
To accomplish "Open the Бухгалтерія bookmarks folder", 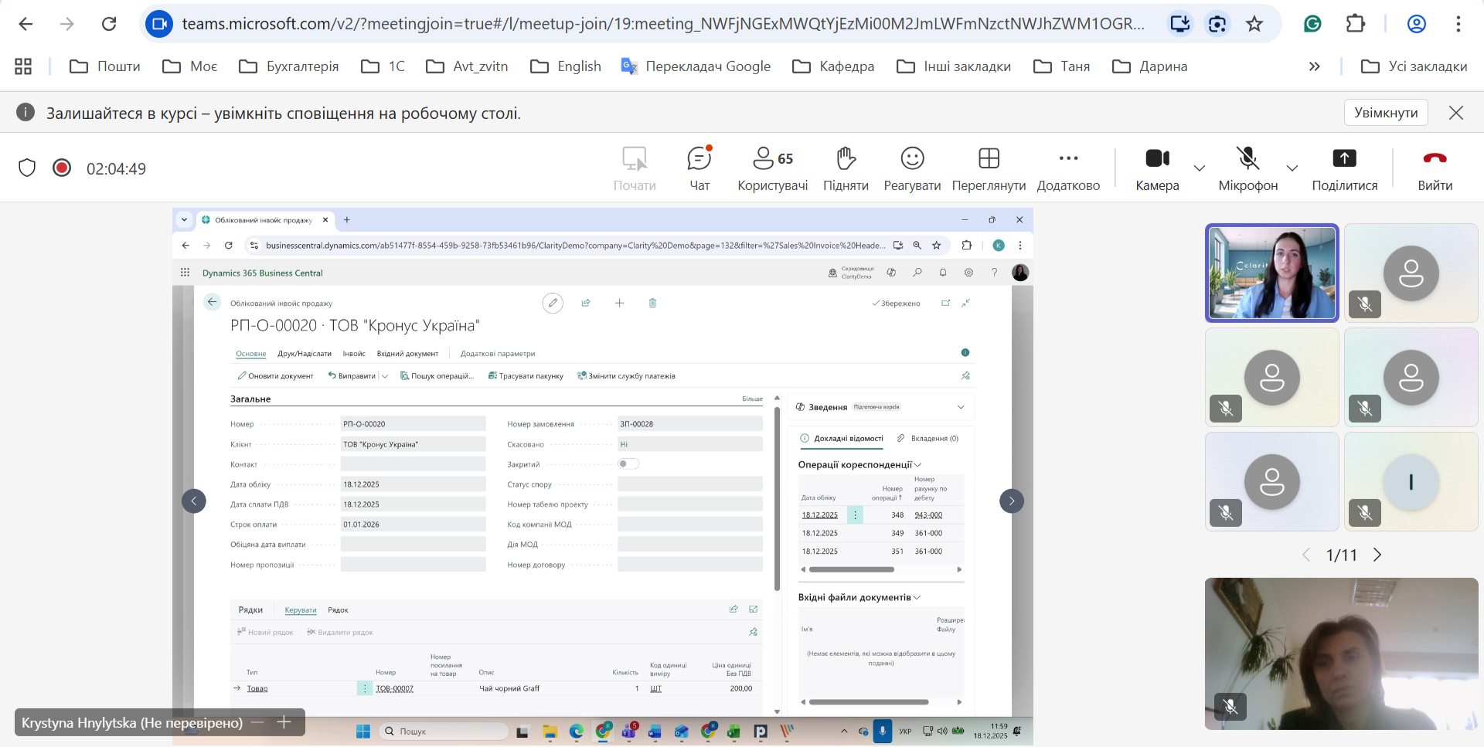I will [x=289, y=66].
